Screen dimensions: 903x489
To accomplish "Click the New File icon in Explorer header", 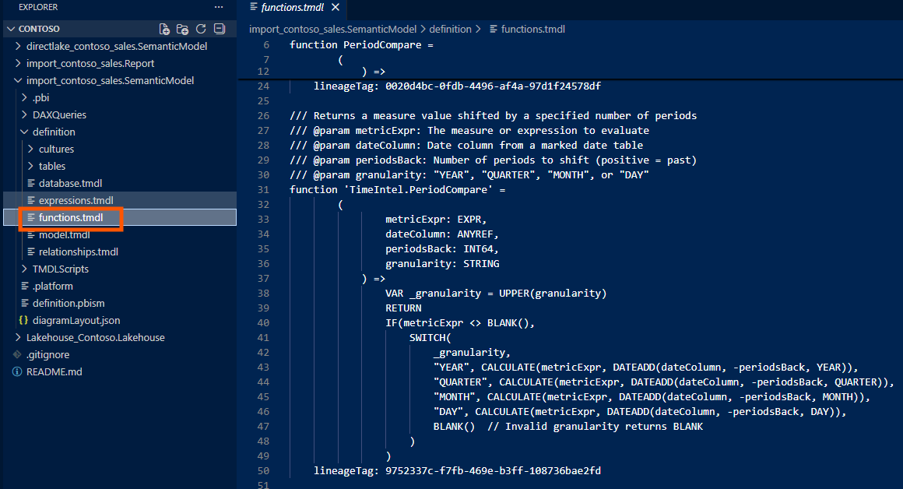I will tap(164, 29).
